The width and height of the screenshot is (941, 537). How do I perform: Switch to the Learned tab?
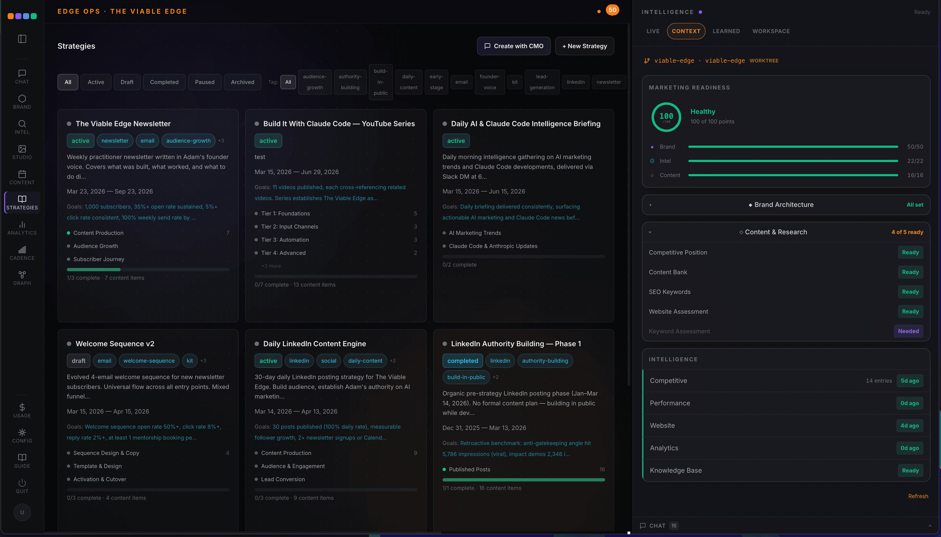tap(726, 31)
